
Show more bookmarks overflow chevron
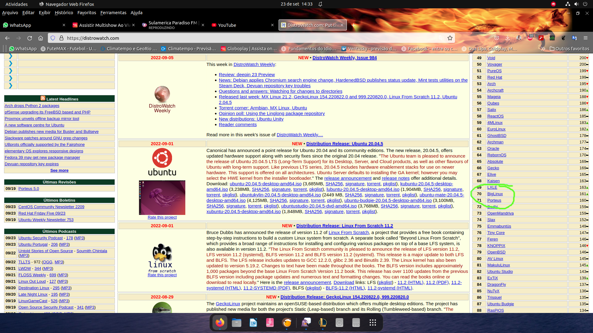pos(543,48)
